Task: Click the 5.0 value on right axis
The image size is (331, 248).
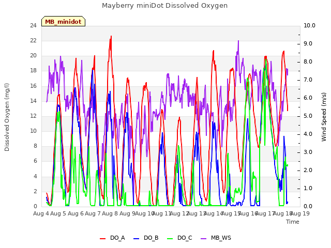Action: pyautogui.click(x=308, y=116)
